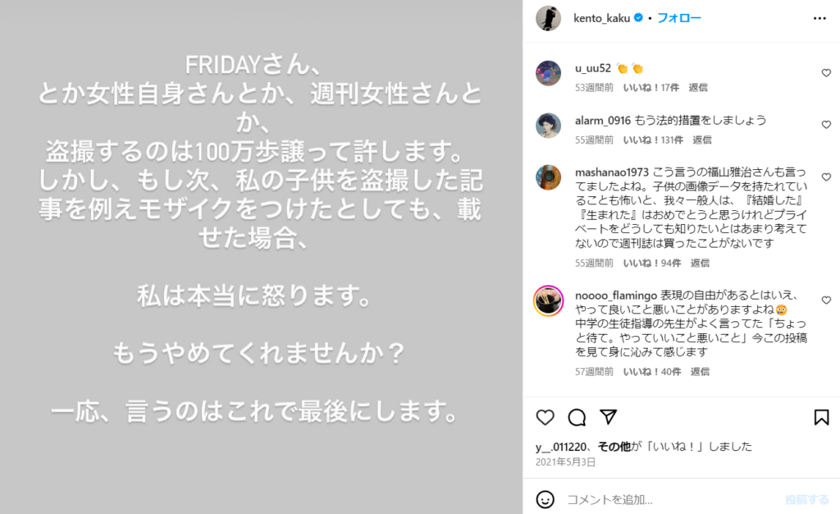Like alarm_0916's comment heart
The image size is (840, 514).
point(826,125)
